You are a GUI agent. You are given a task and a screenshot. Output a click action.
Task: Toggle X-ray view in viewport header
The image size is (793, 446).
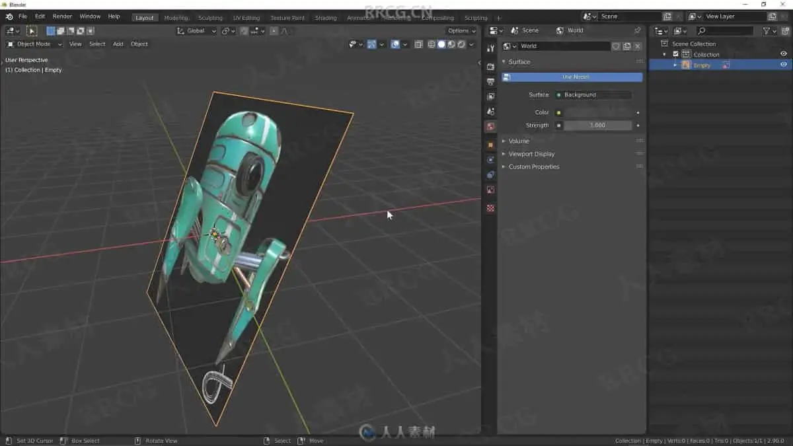click(x=418, y=44)
